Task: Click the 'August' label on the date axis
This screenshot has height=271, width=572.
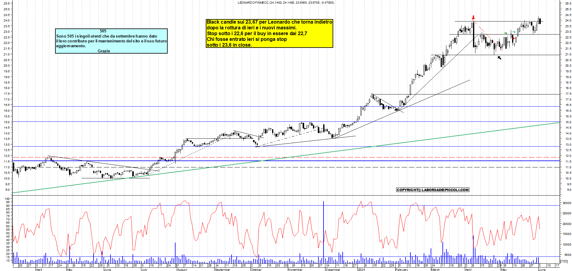Action: 182,269
